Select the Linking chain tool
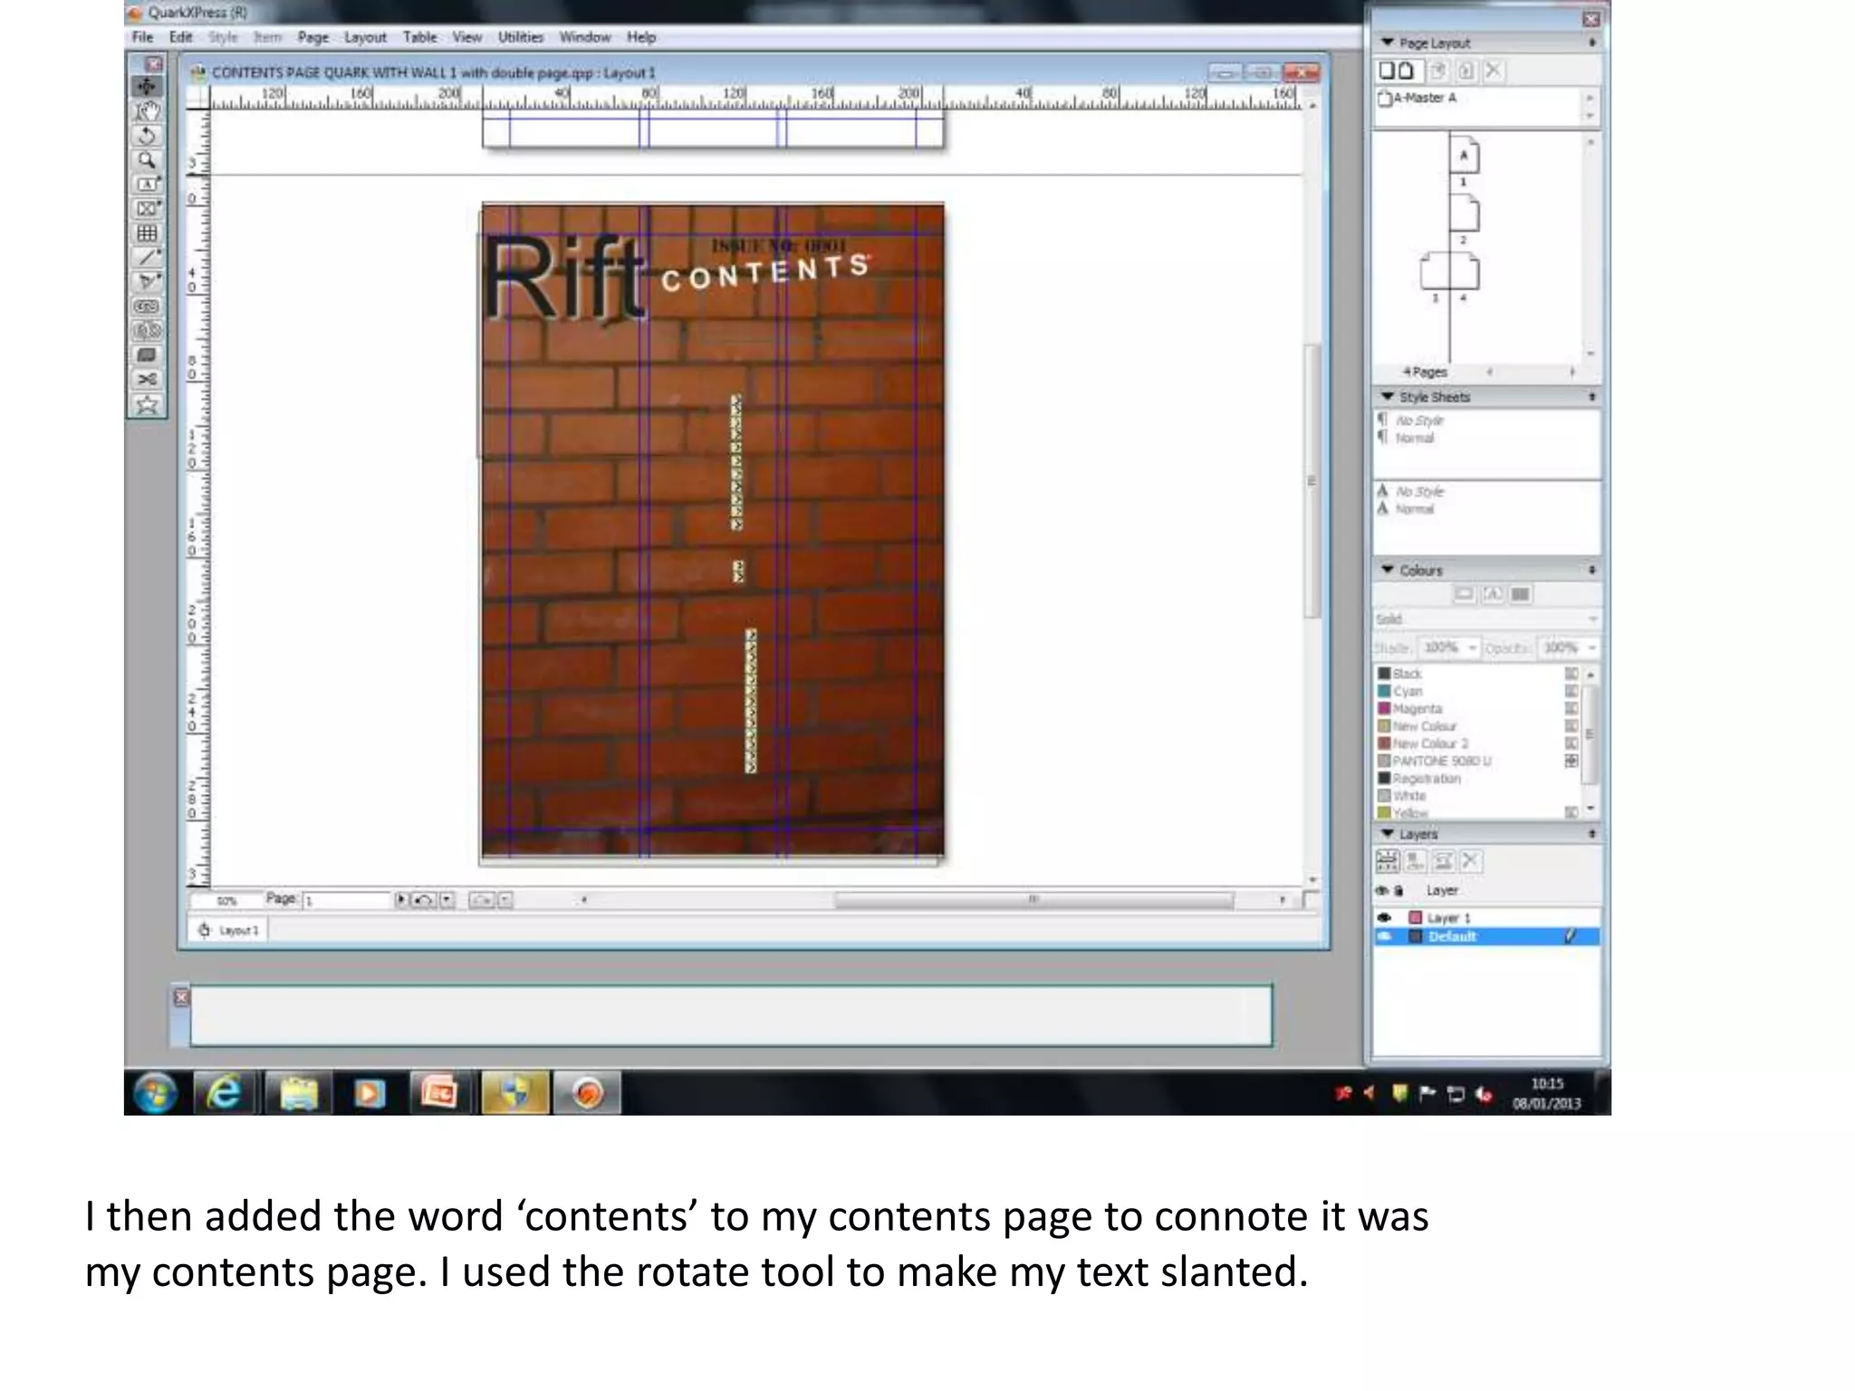Screen dimensions: 1855x1391 tap(147, 307)
